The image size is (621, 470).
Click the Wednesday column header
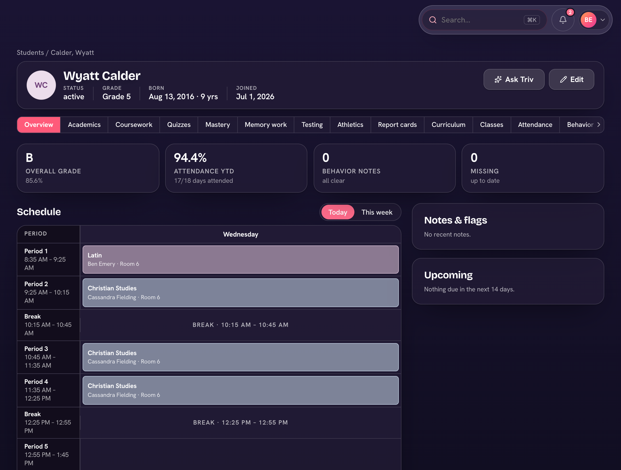pyautogui.click(x=241, y=234)
